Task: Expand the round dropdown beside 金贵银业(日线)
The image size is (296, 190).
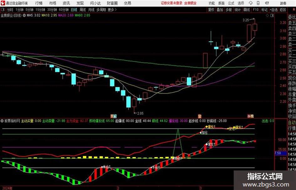Action: click(24, 15)
